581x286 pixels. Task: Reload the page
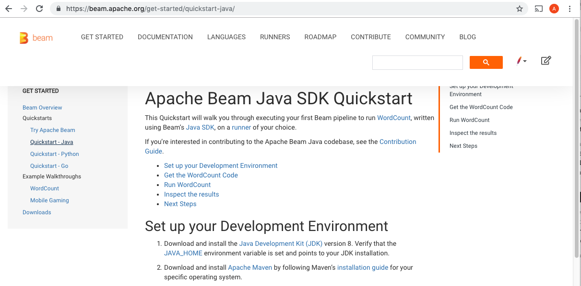pos(40,9)
